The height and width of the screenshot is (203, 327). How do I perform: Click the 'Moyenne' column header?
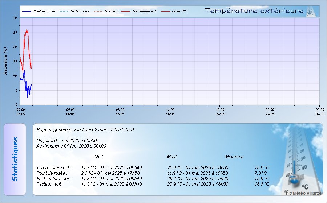coord(234,157)
